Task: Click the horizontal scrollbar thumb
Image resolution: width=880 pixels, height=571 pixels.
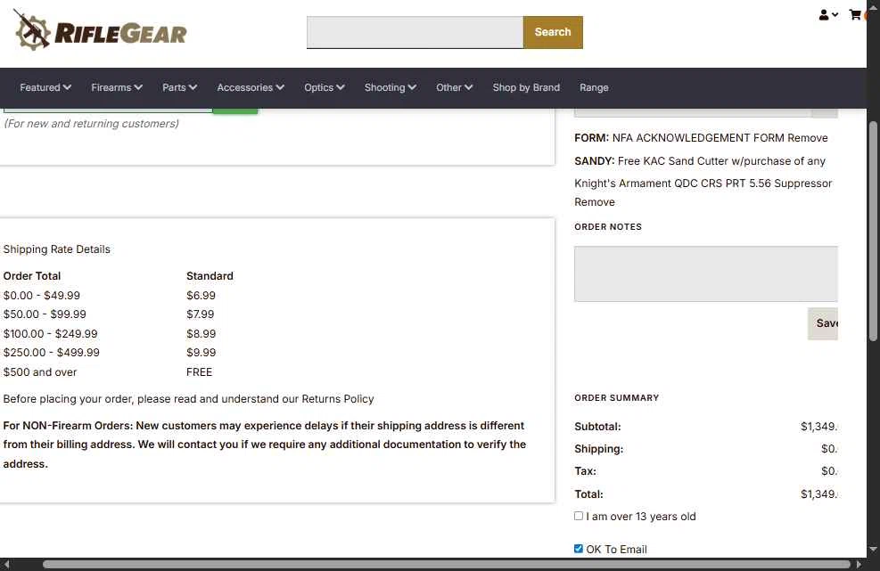Action: tap(446, 564)
